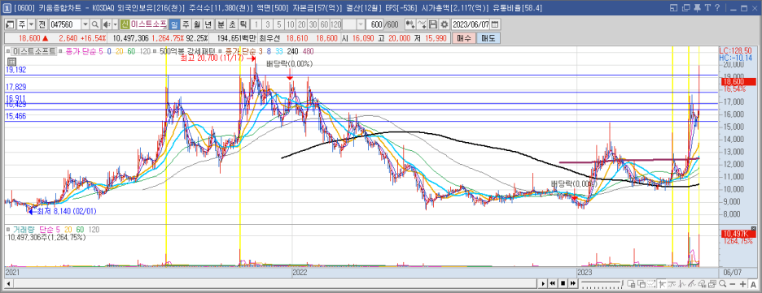Viewport: 762px width, 293px height.
Task: Open the stock code 047560 dropdown
Action: click(85, 24)
